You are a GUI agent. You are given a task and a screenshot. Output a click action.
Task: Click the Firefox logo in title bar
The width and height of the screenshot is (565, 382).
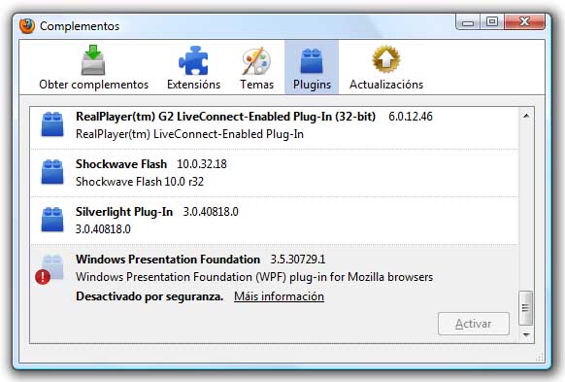click(27, 26)
